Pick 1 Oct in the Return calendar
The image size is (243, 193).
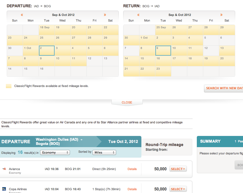pyautogui.click(x=147, y=40)
